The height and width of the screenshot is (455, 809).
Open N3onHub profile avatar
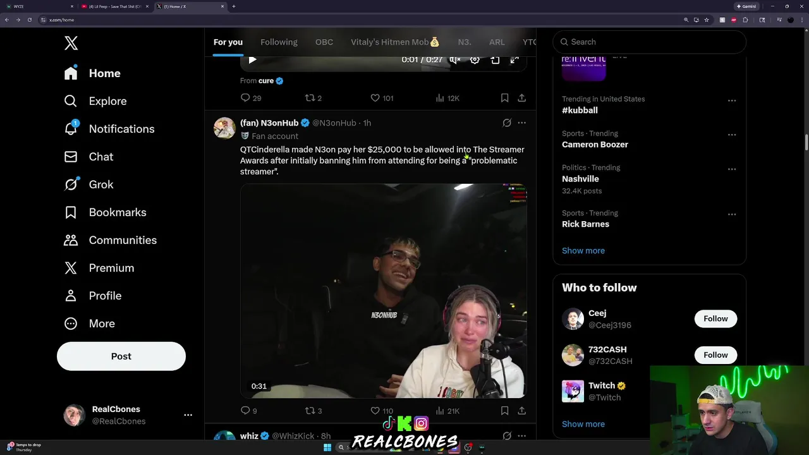tap(224, 128)
